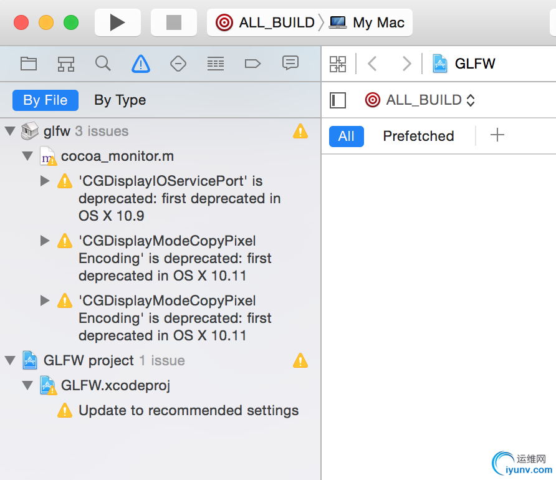The height and width of the screenshot is (480, 556).
Task: Click the Run build play button
Action: pos(117,22)
